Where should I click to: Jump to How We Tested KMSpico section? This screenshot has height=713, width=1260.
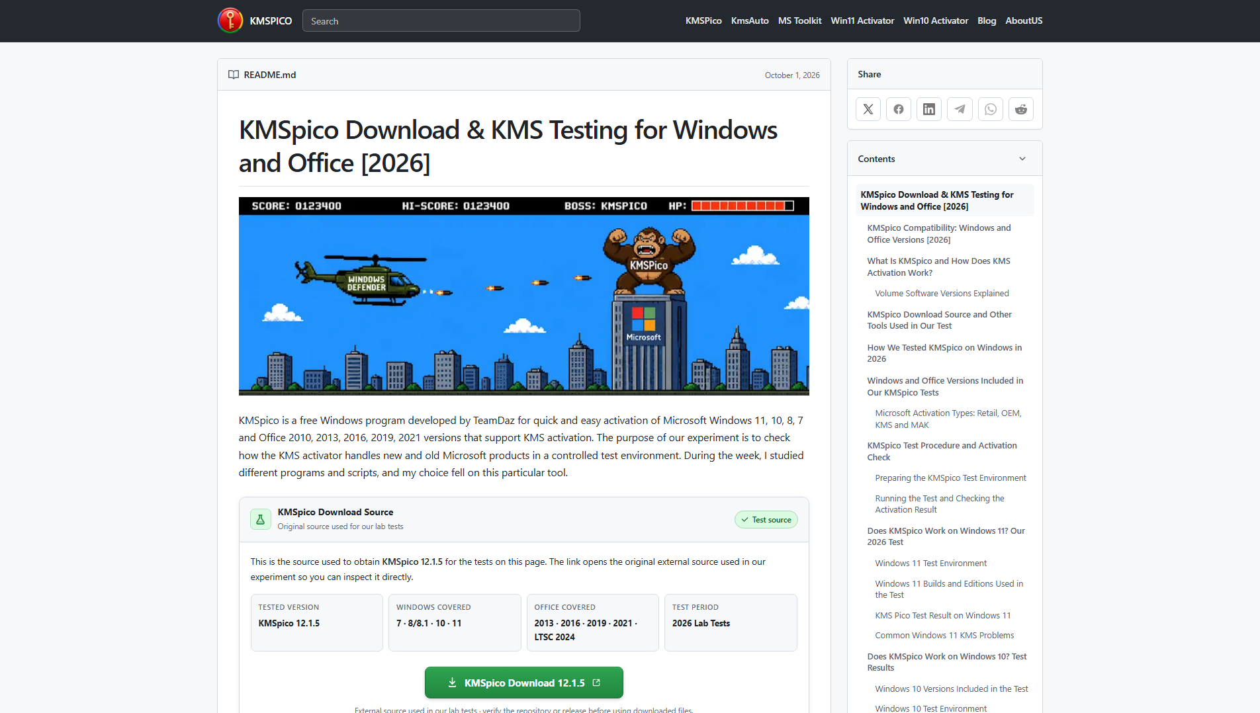pos(944,353)
